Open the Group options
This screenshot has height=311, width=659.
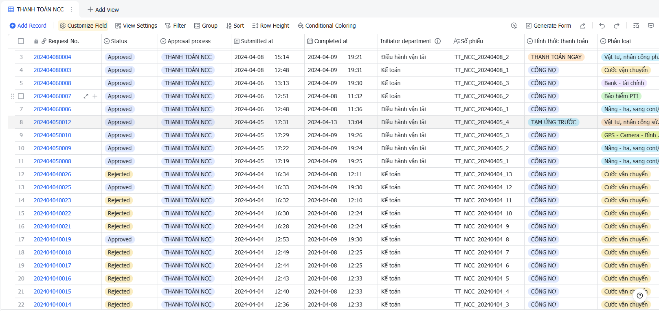206,26
